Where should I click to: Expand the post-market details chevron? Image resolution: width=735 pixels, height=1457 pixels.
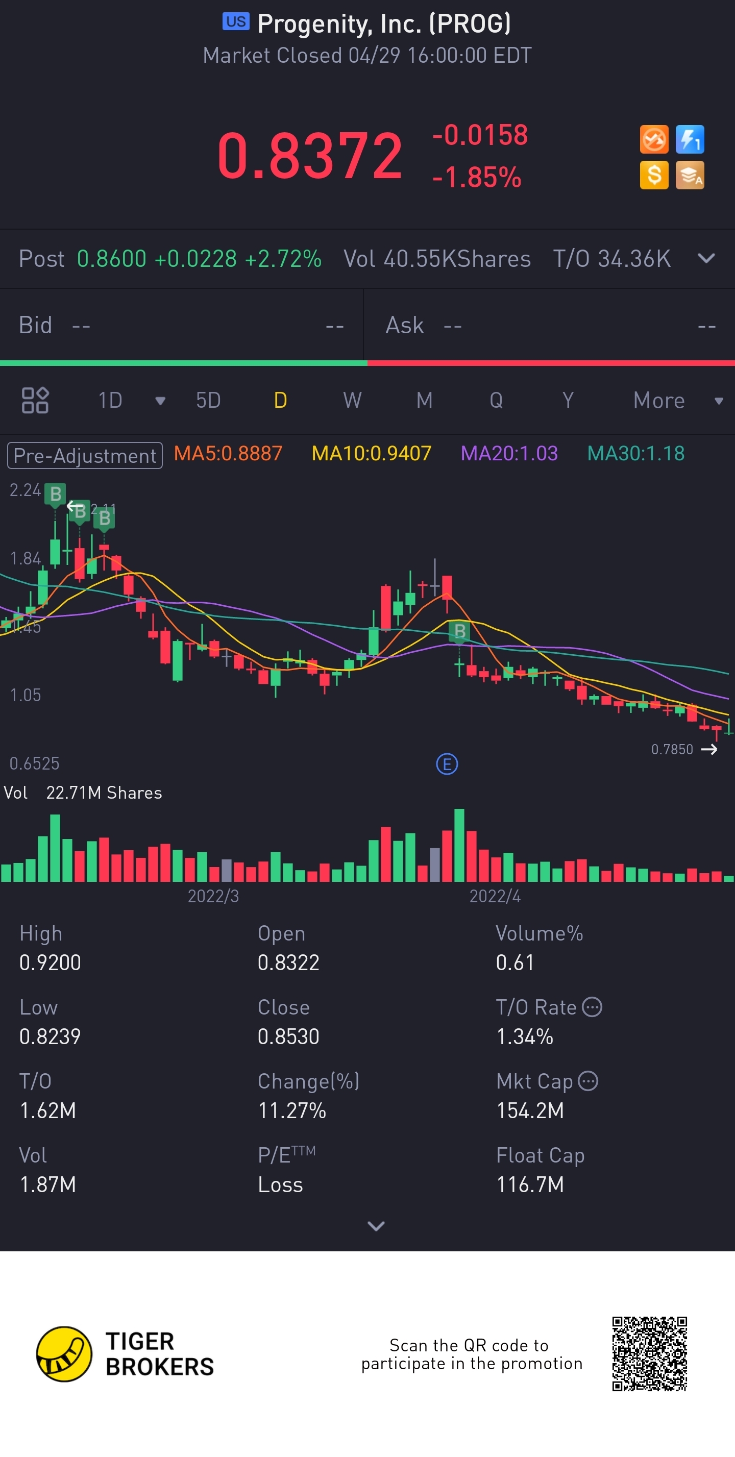click(705, 258)
